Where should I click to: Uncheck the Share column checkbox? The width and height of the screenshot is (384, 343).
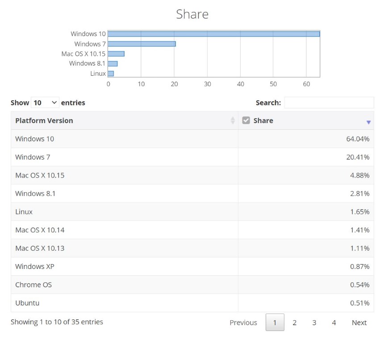[246, 120]
